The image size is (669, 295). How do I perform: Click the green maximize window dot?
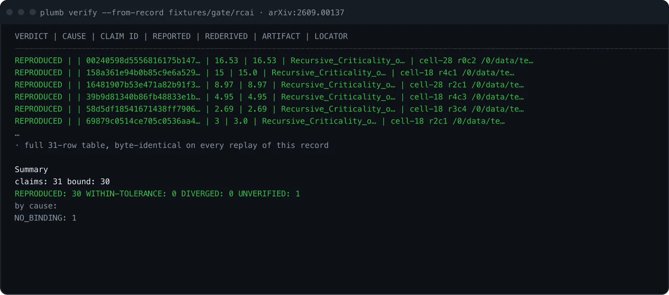pos(33,12)
